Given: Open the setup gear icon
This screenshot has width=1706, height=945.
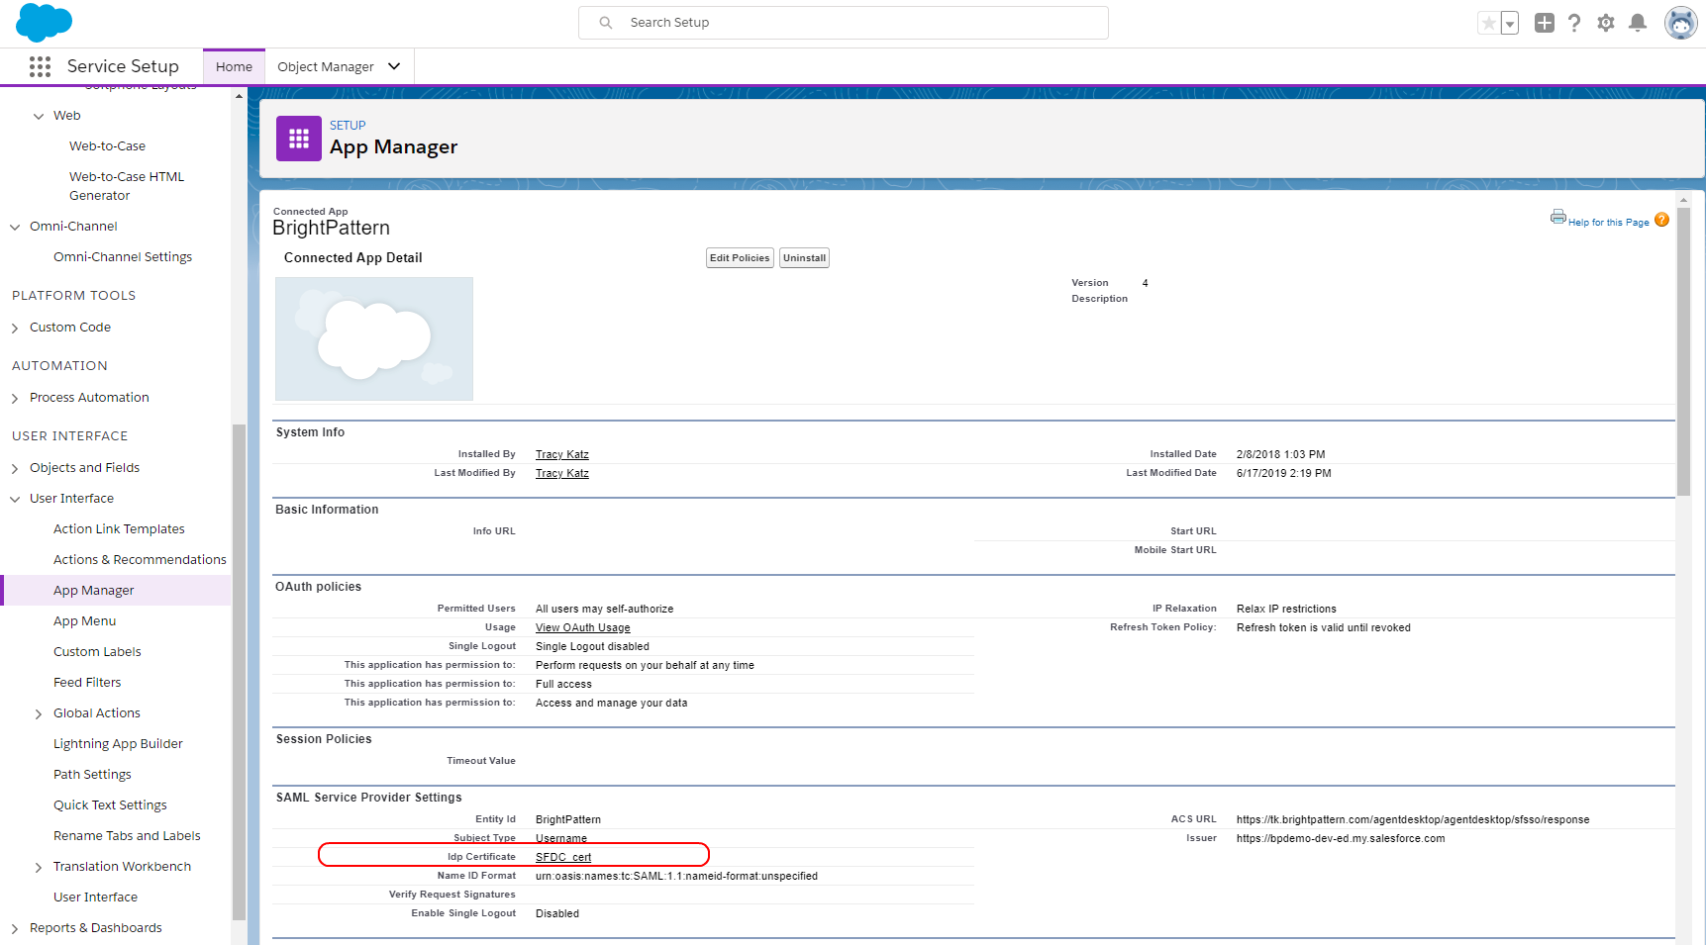Looking at the screenshot, I should click(x=1606, y=23).
